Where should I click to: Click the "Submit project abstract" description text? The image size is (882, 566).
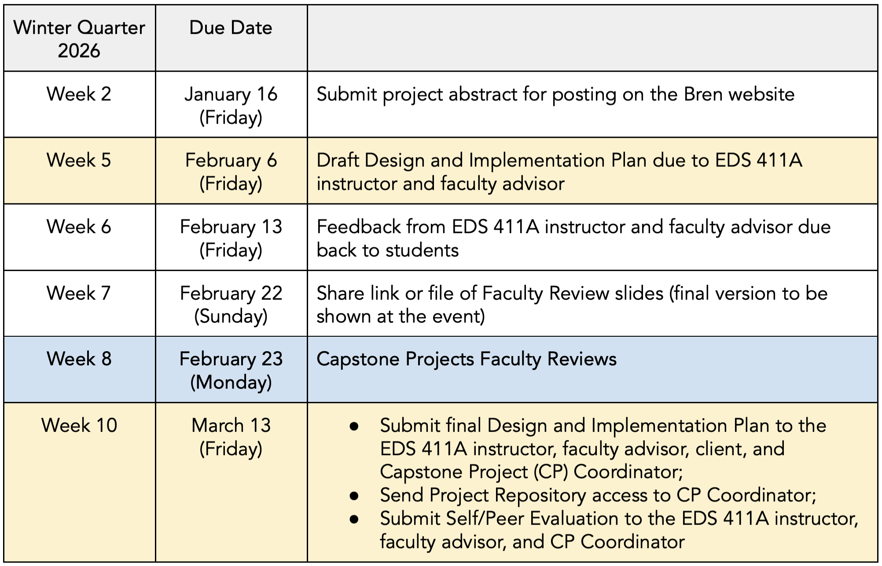coord(555,94)
